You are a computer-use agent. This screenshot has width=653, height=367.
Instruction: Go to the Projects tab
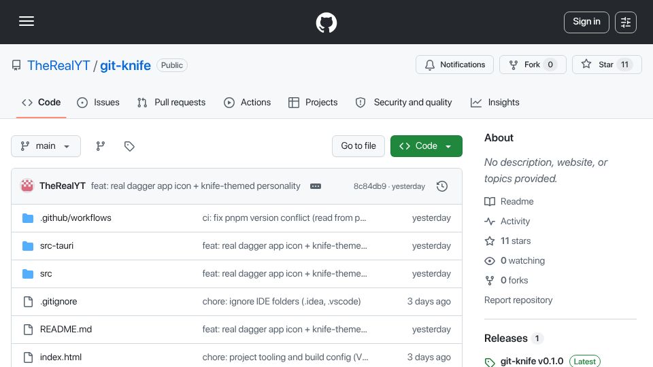[x=313, y=103]
